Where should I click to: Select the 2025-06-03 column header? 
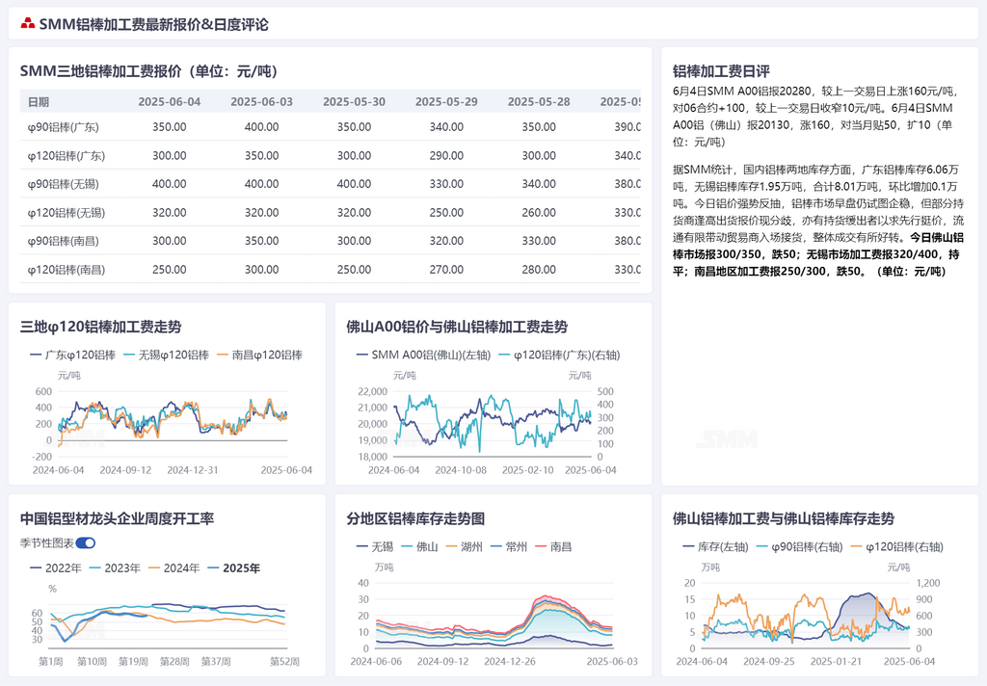[262, 102]
